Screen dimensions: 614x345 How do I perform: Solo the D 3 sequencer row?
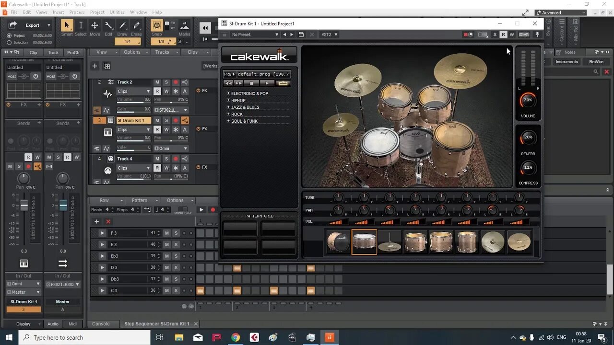point(176,267)
